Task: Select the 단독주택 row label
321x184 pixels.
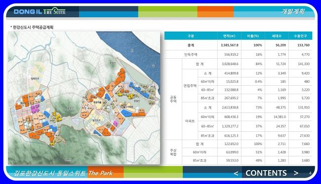Action: 191,55
